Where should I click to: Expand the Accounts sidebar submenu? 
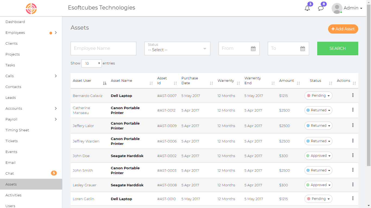(x=56, y=108)
